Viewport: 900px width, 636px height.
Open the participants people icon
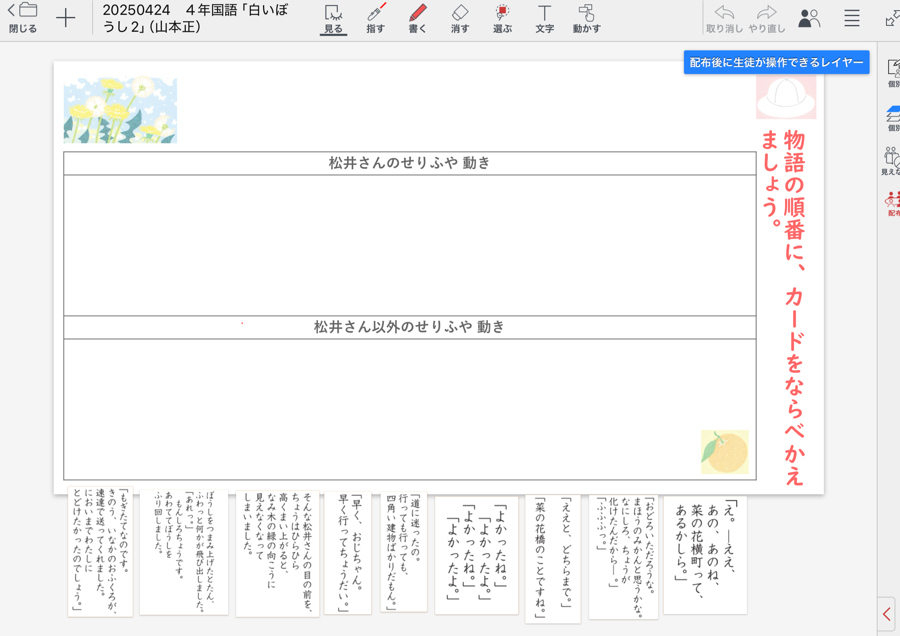(x=809, y=19)
